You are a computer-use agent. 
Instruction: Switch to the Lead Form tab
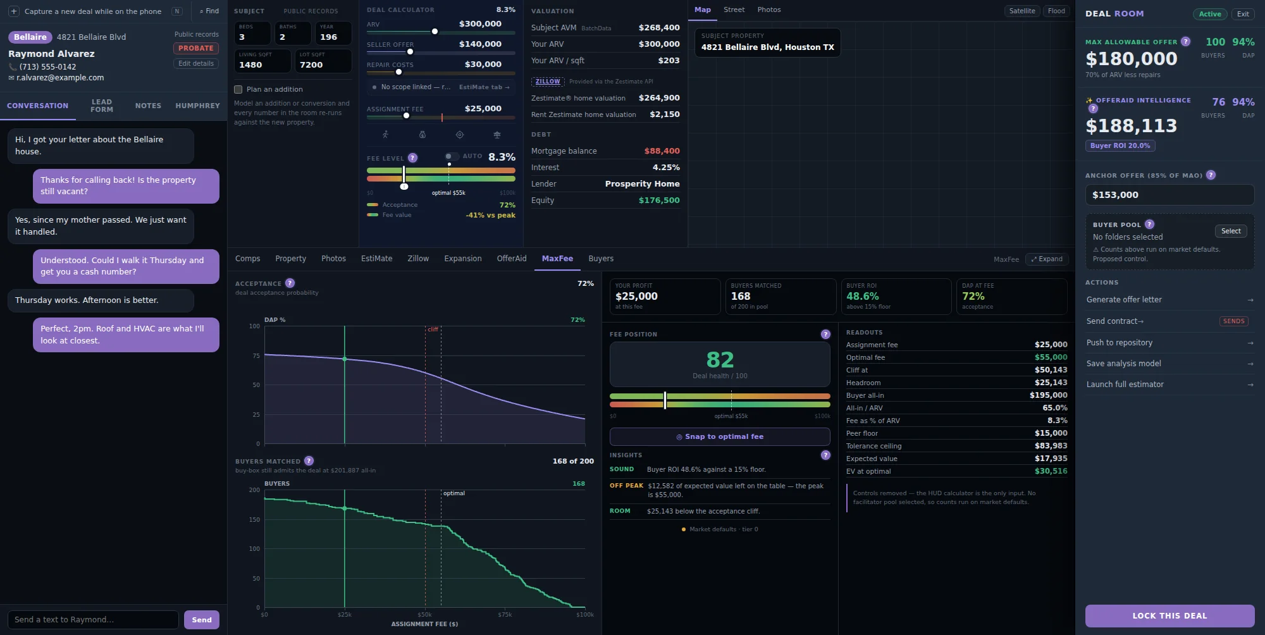(x=102, y=106)
